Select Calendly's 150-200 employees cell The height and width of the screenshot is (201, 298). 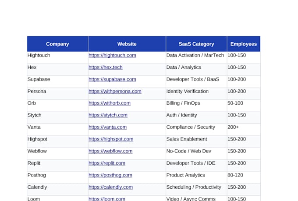[244, 190]
